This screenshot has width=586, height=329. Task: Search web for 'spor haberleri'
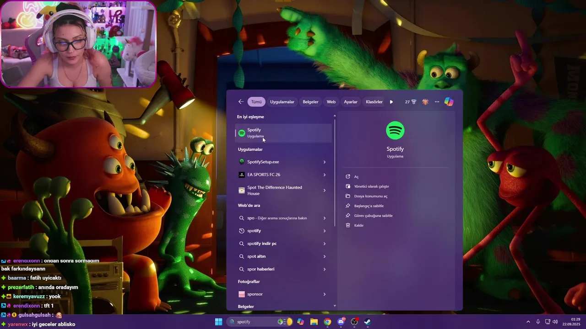tap(261, 269)
